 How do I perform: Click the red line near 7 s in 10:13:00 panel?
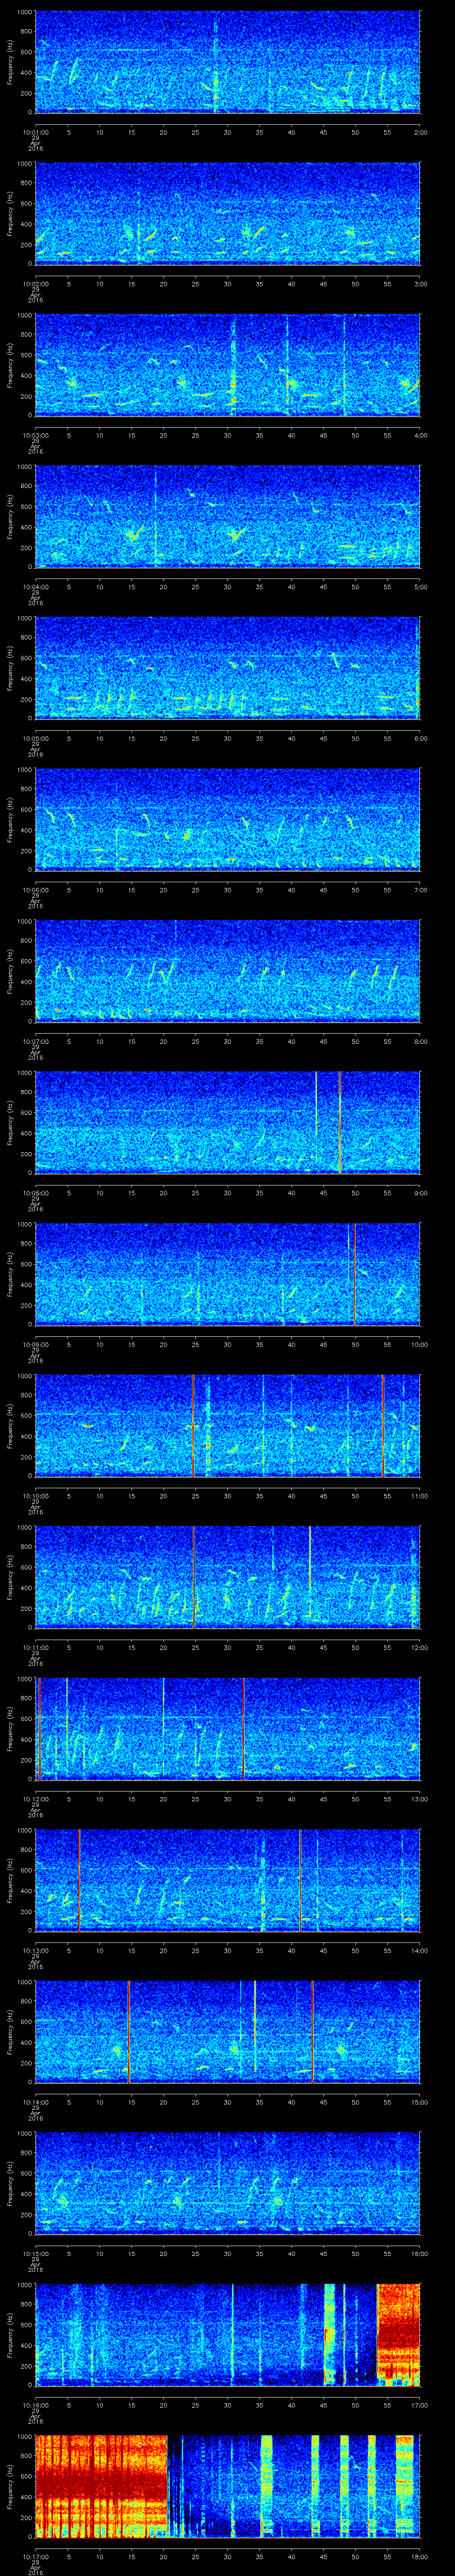pos(79,1879)
